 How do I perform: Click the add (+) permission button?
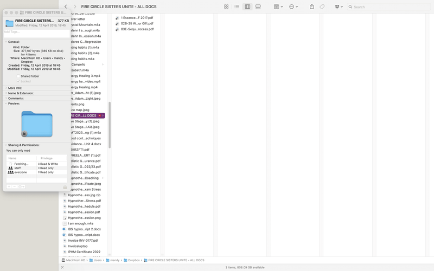(x=9, y=186)
